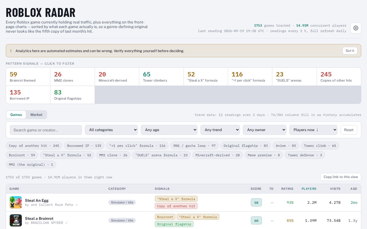Open the settings gear icon

coord(356,28)
